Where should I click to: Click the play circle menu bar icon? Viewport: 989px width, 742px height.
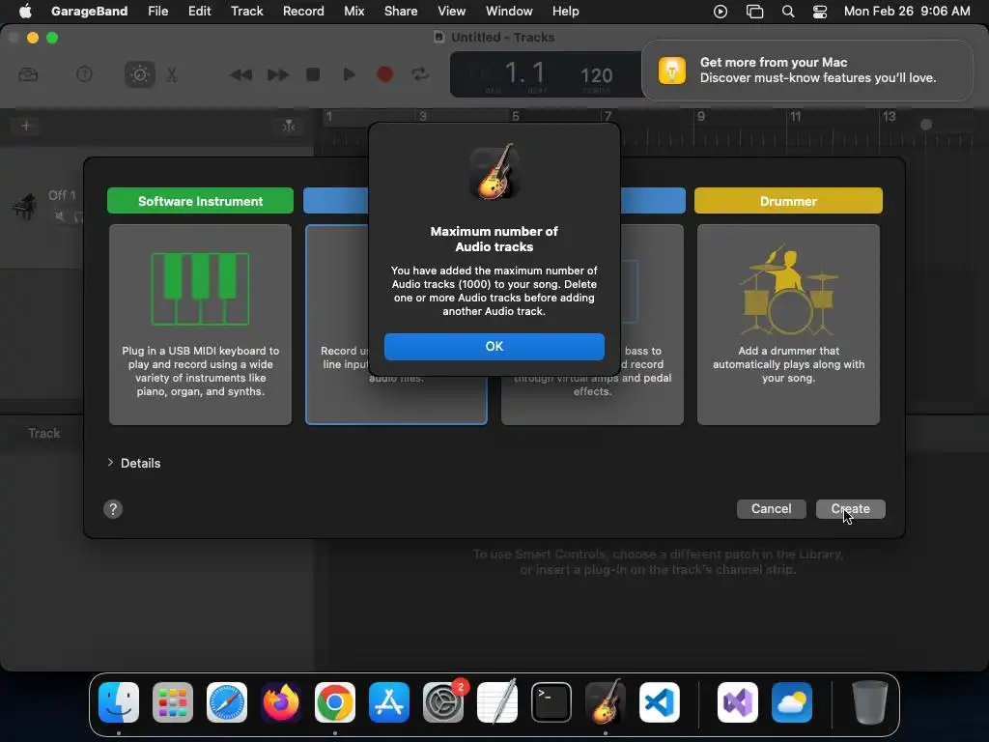[721, 12]
